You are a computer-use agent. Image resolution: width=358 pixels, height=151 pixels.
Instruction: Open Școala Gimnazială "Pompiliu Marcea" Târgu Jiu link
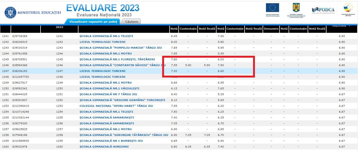tap(121, 48)
